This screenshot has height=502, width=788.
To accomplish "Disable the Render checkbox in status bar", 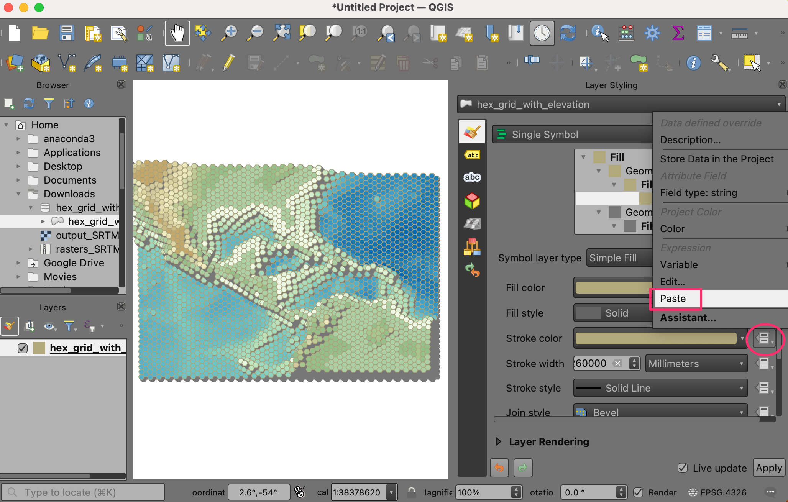I will pos(638,492).
